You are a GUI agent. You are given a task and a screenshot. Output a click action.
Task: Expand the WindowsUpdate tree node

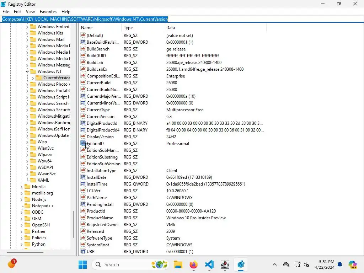tap(27, 135)
